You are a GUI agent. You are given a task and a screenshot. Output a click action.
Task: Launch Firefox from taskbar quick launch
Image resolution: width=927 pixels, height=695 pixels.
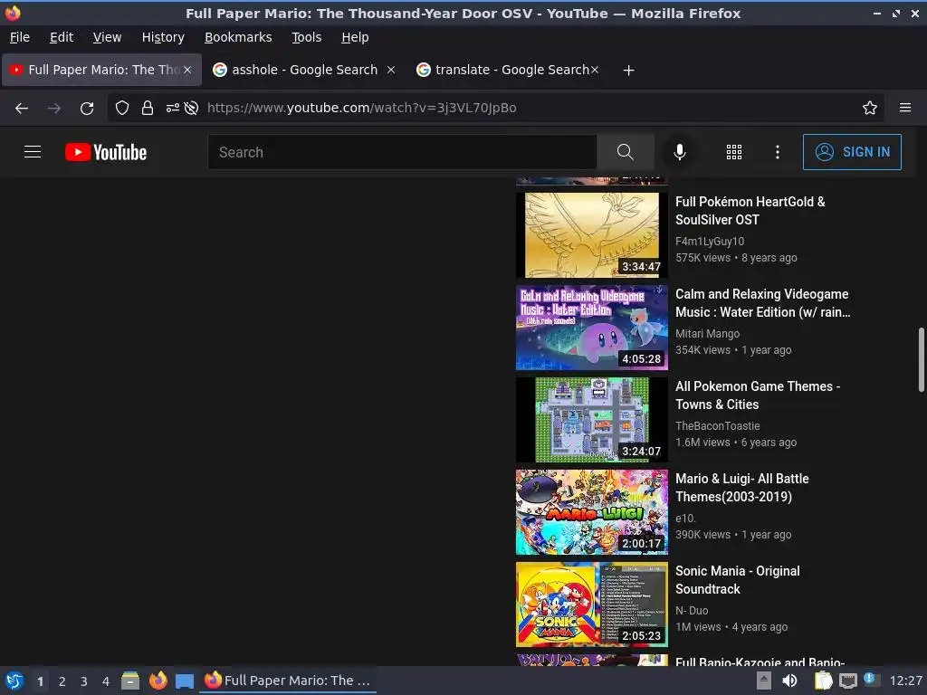pos(158,681)
